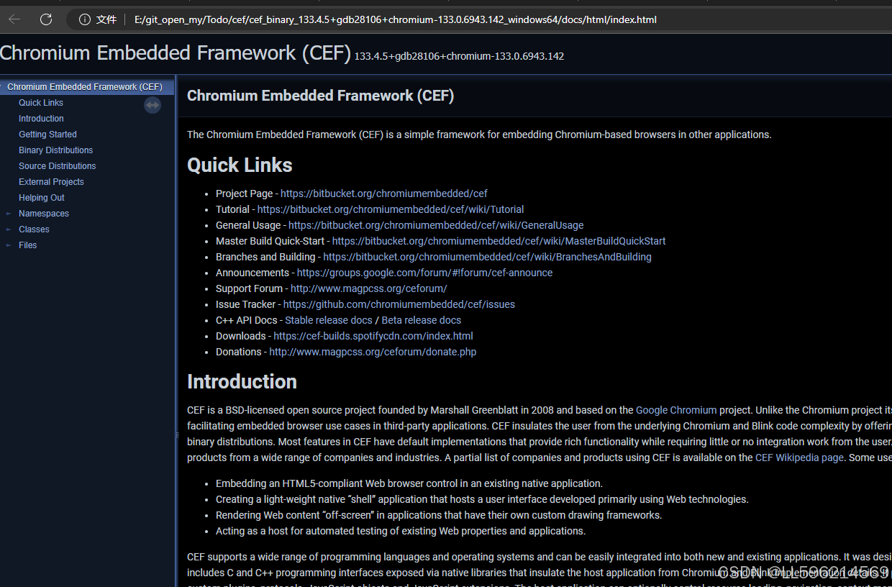Open the Stable release docs link
The height and width of the screenshot is (587, 892).
click(329, 320)
